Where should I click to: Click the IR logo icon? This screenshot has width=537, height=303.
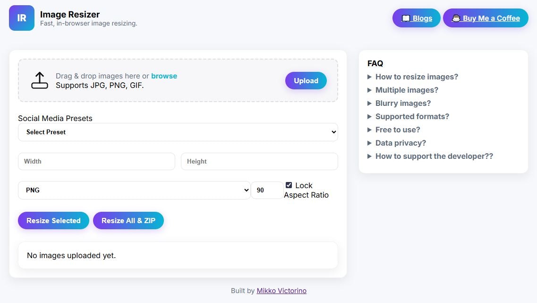click(21, 18)
